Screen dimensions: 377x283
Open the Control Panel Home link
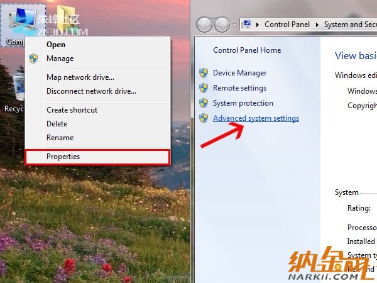pyautogui.click(x=247, y=50)
